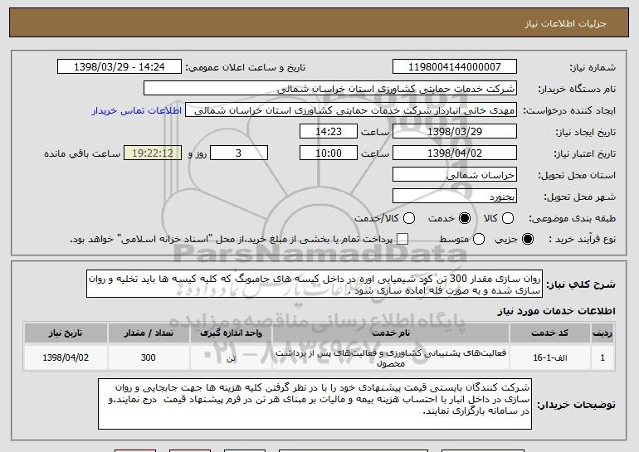This screenshot has height=452, width=639.
Task: Open the اطلاعات تماس خریدار link
Action: point(137,110)
